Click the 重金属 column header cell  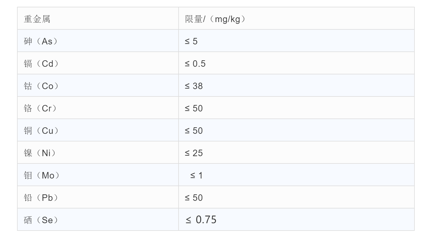tap(37, 19)
